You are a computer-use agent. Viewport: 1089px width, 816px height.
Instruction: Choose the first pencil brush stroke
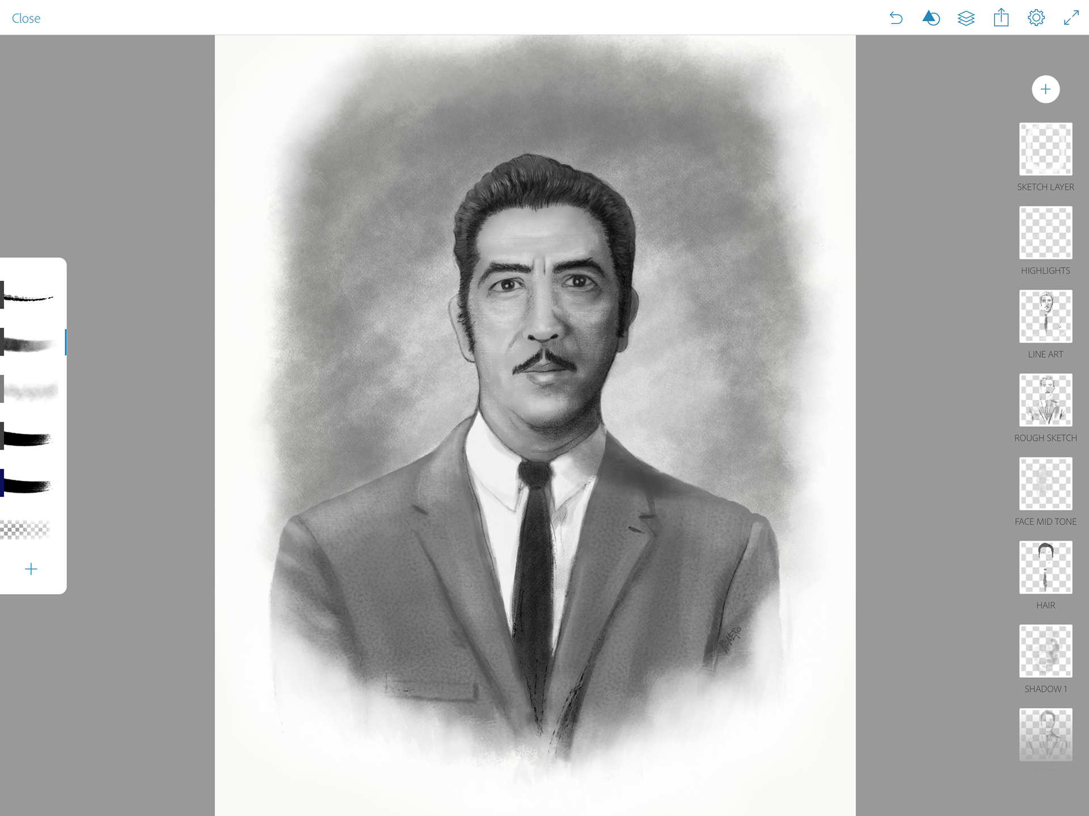[29, 296]
